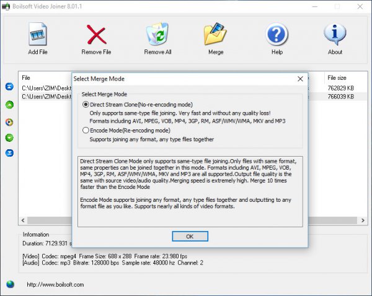Click the 'Only supports same-type file joining' line
This screenshot has width=372, height=296.
tap(180, 113)
